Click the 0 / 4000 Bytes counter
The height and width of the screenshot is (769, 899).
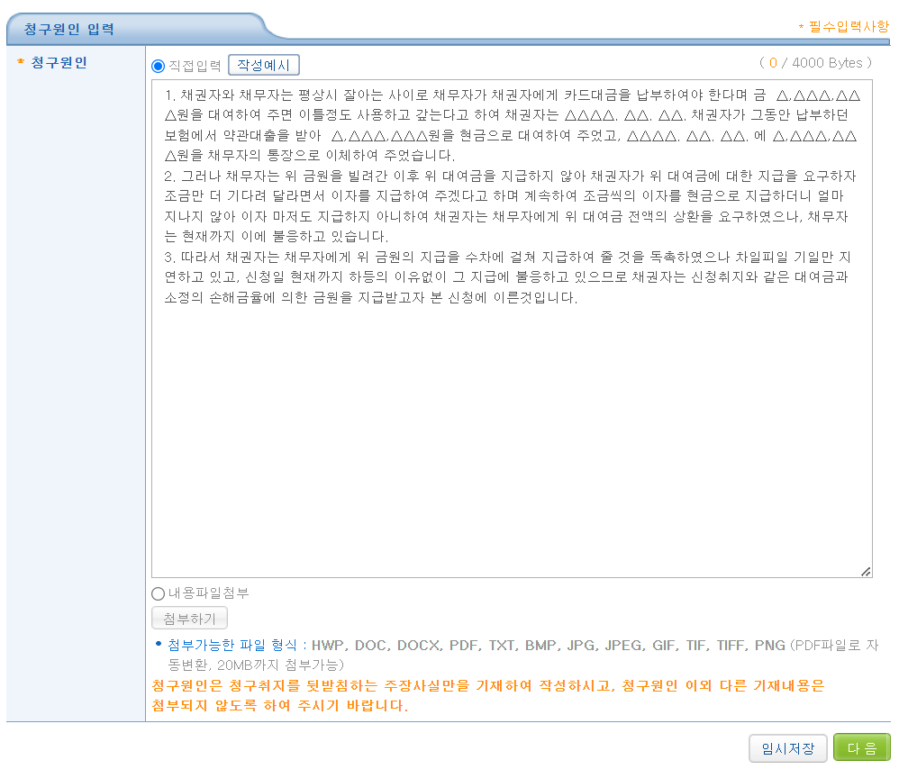(815, 63)
